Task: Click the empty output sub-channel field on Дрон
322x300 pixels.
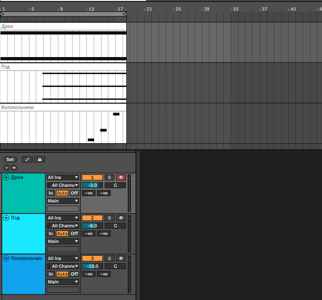Action: click(x=63, y=208)
